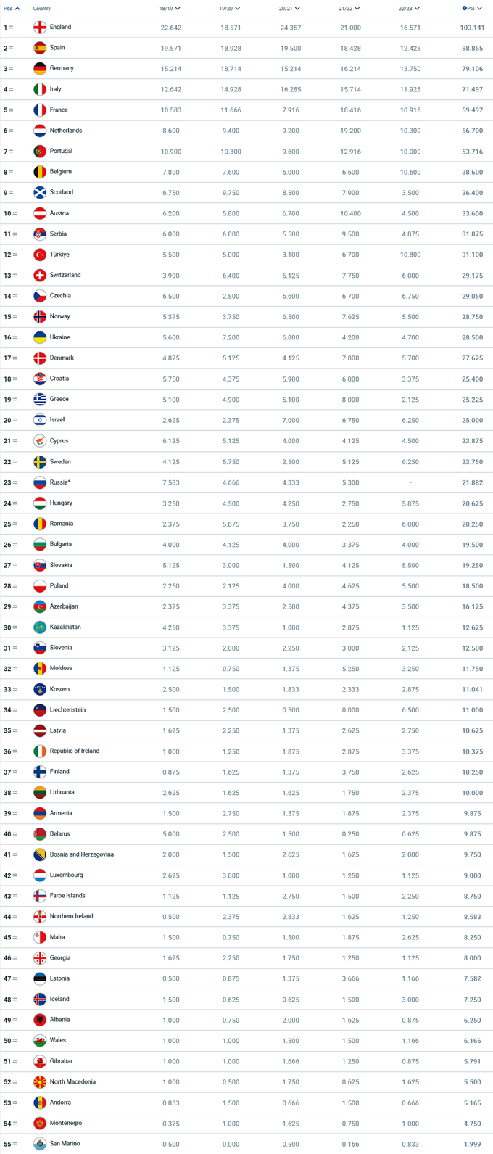Open Bosnia and Herzegovina country link

click(81, 854)
